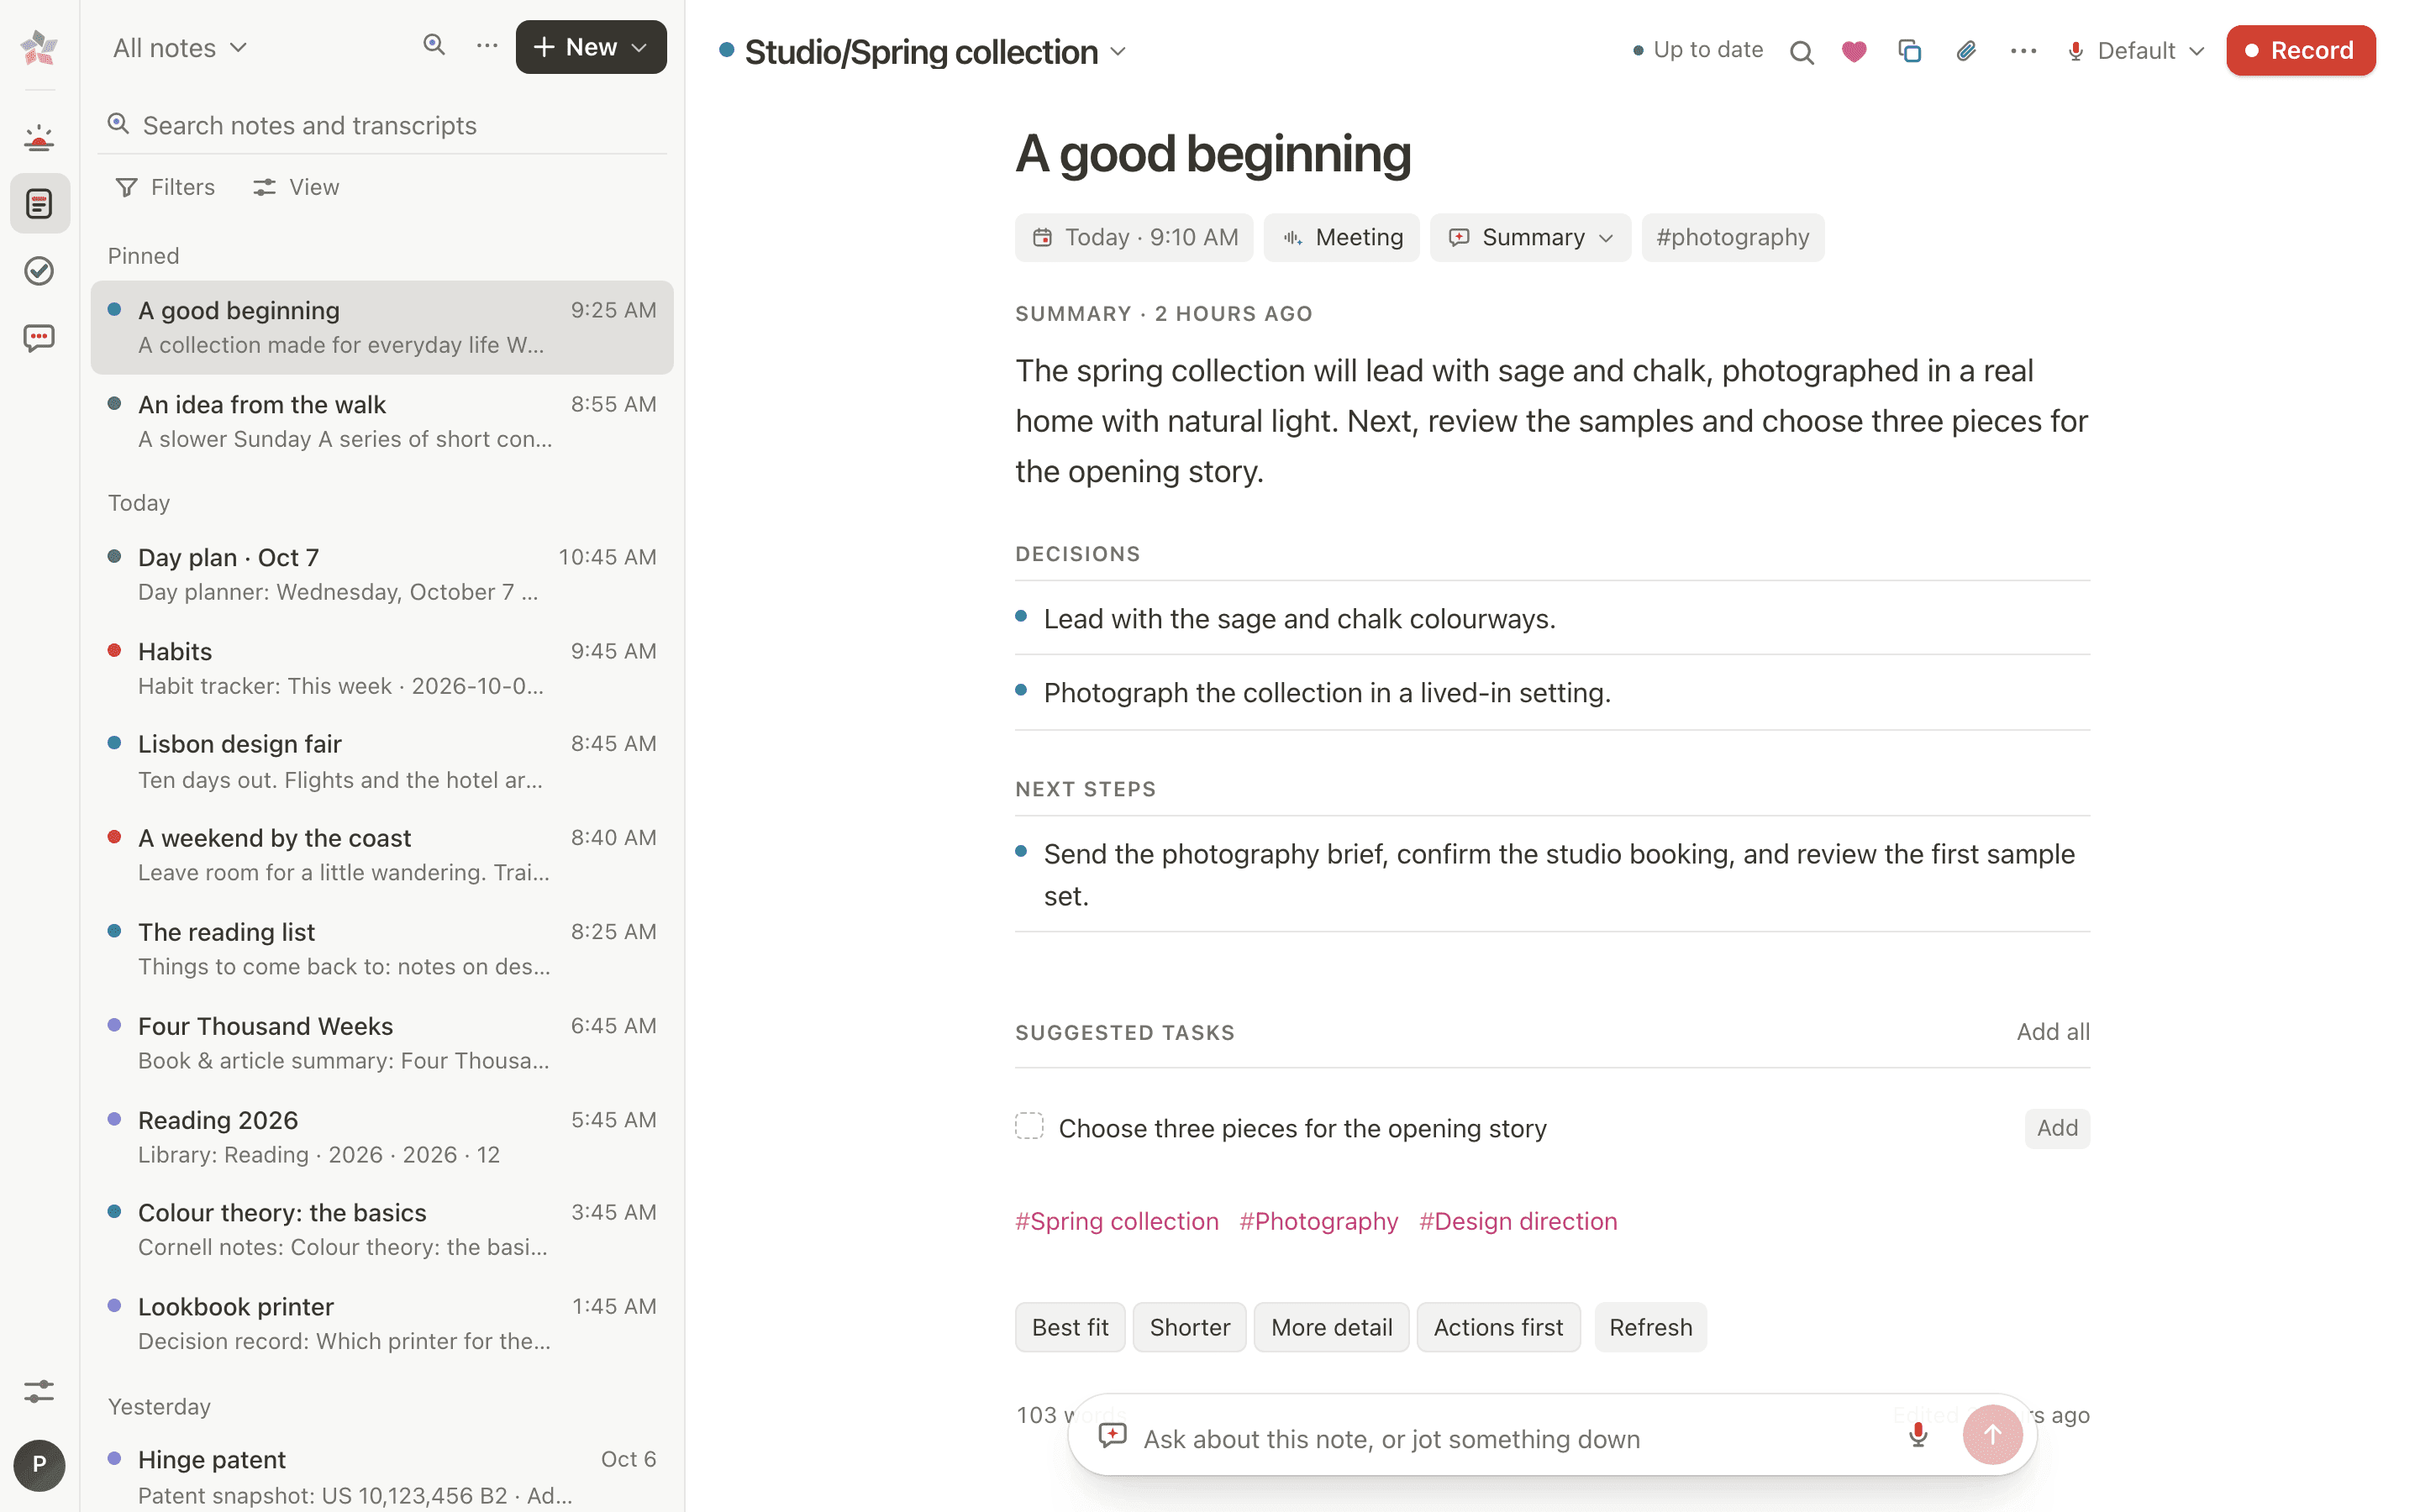Open settings sliders icon at sidebar bottom
Viewport: 2420px width, 1512px height.
coord(39,1391)
